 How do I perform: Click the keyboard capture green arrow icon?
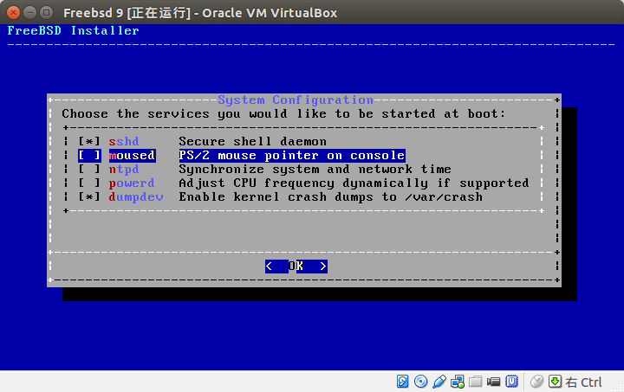(555, 382)
